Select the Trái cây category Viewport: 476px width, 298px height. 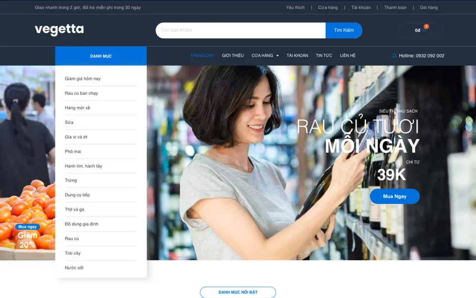[72, 253]
